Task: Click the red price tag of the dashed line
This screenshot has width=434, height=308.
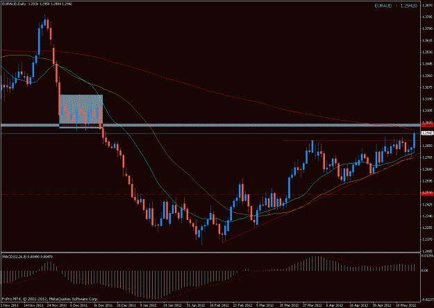Action: (x=427, y=195)
